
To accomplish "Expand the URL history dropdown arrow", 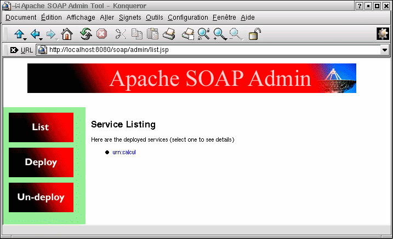I will [x=385, y=50].
